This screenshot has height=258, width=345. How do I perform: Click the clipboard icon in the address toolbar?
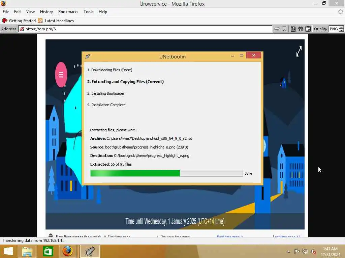[x=308, y=29]
